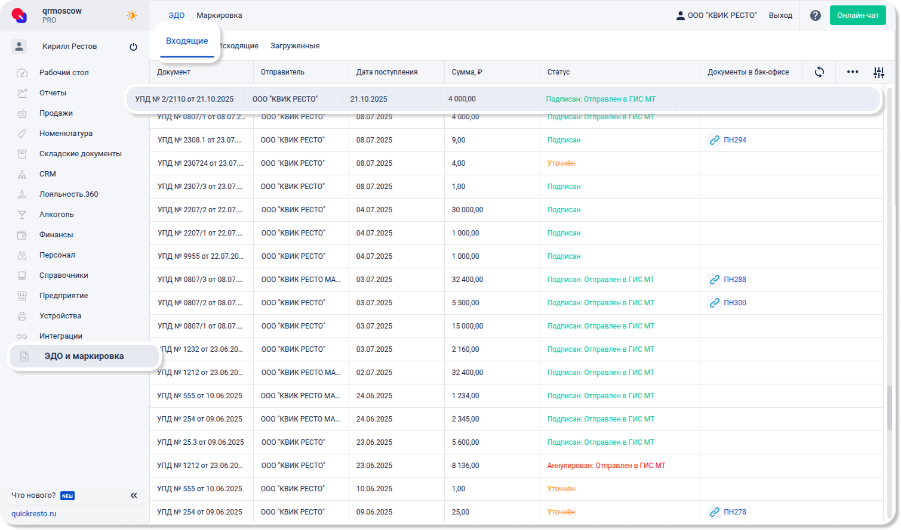Open the quickresto.ru link
901x530 pixels.
pyautogui.click(x=34, y=514)
